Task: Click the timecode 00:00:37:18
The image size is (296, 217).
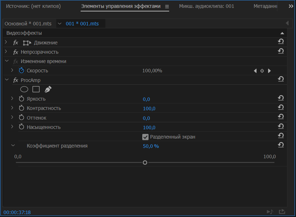Action: [x=17, y=212]
